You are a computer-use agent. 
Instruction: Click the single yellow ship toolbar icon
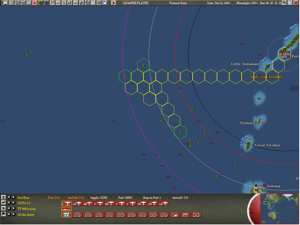[58, 3]
